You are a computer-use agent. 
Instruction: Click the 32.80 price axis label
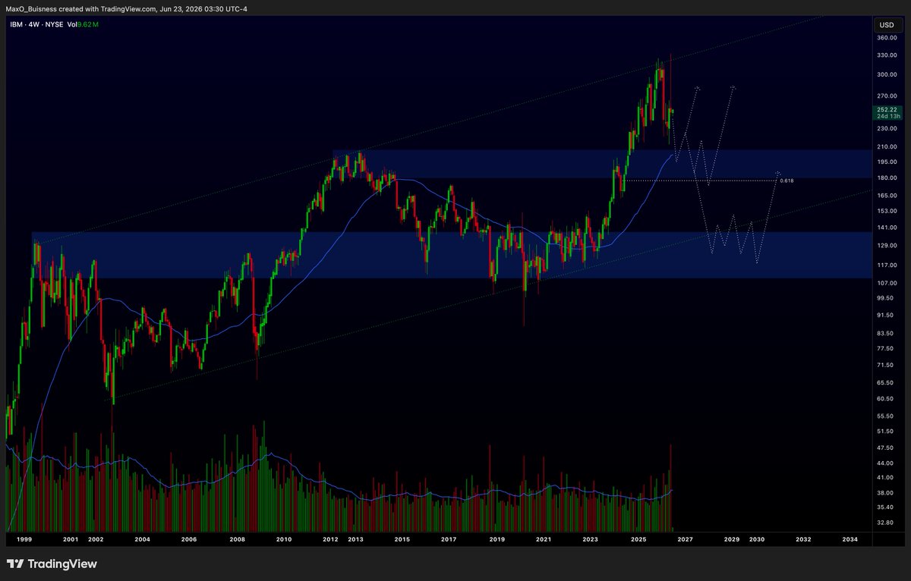click(885, 523)
